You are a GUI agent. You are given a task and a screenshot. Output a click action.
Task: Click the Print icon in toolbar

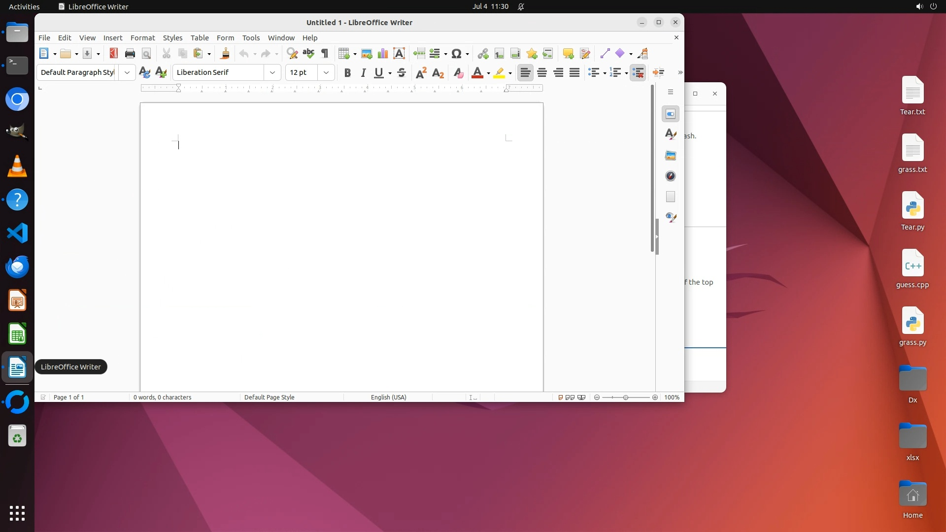(130, 54)
